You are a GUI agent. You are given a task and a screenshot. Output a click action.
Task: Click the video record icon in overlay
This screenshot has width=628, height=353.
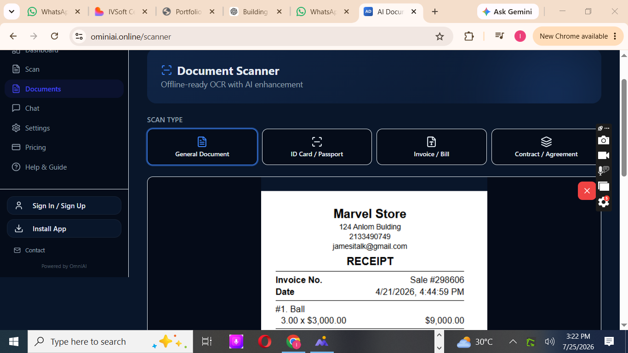(x=604, y=155)
